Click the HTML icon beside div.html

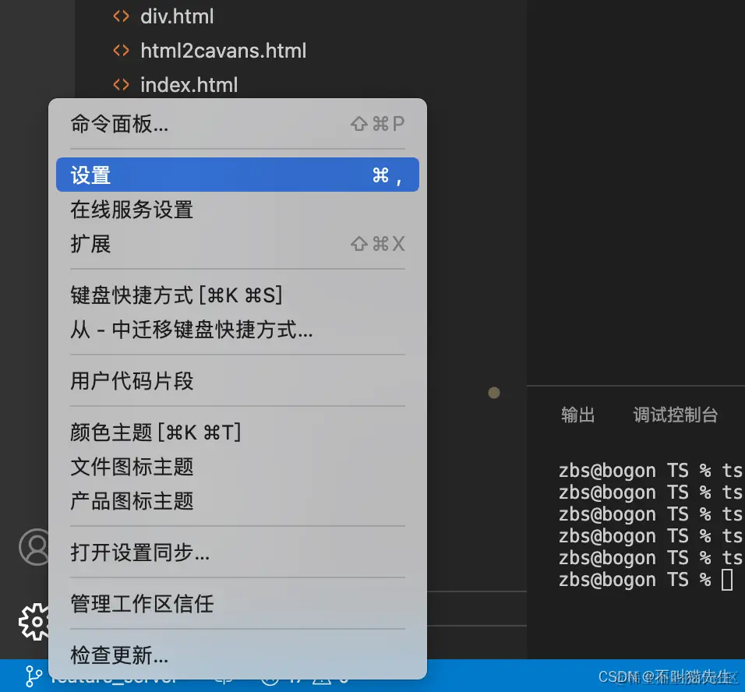tap(121, 15)
